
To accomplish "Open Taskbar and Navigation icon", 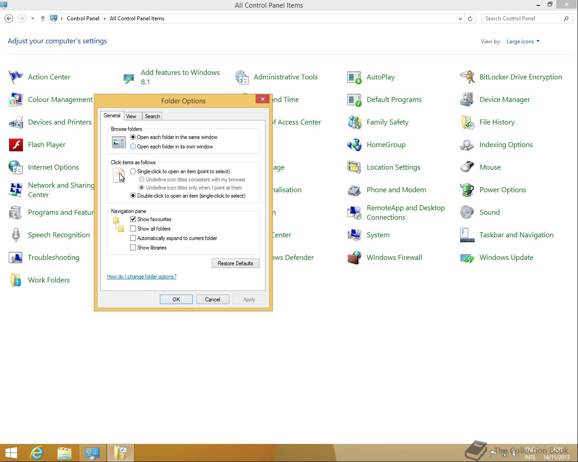I will (467, 235).
